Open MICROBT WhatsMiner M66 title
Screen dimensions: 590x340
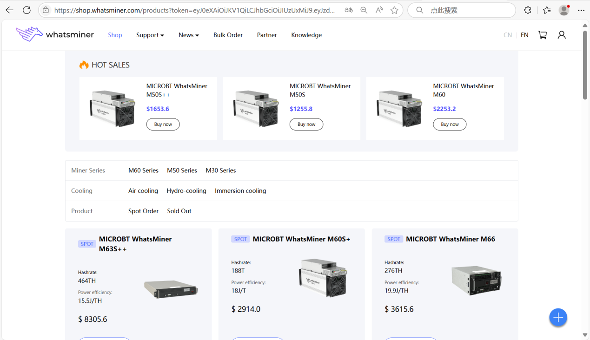point(451,239)
